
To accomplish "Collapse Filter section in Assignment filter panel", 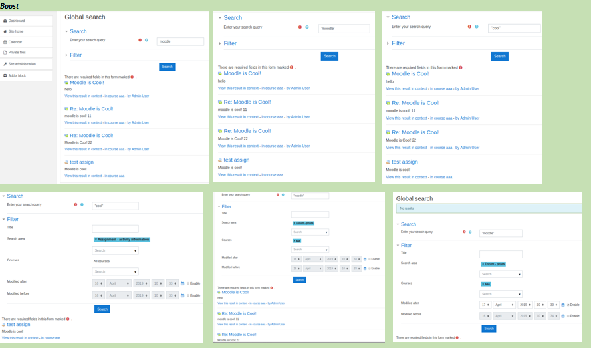I will (x=4, y=220).
